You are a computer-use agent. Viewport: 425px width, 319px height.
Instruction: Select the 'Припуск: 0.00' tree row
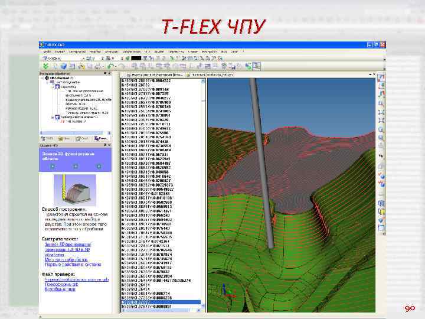(76, 104)
